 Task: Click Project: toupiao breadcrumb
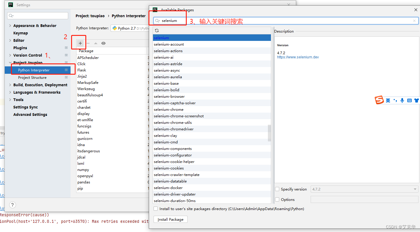[x=90, y=16]
